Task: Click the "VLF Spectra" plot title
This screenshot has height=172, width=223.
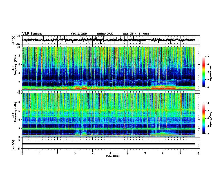Action: (32, 34)
